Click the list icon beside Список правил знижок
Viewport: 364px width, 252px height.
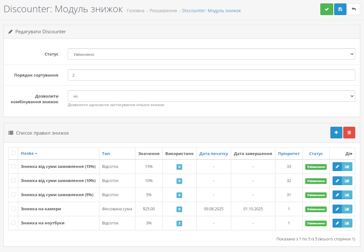11,133
